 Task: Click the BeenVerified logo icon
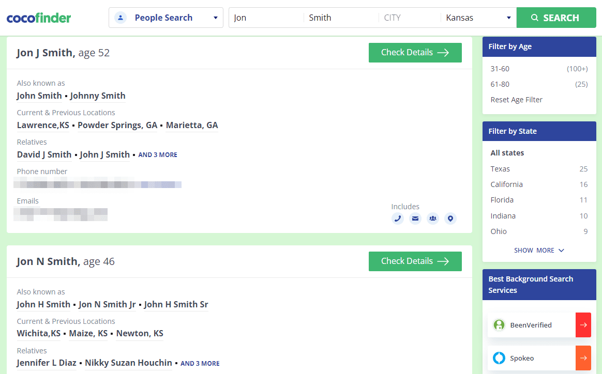[499, 325]
